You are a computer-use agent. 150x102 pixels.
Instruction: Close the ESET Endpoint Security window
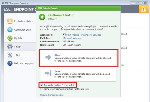point(145,3)
